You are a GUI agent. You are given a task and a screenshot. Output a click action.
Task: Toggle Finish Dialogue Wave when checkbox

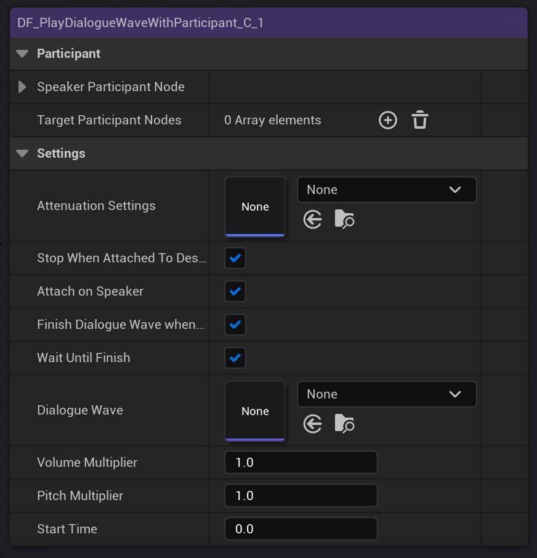[x=235, y=325]
